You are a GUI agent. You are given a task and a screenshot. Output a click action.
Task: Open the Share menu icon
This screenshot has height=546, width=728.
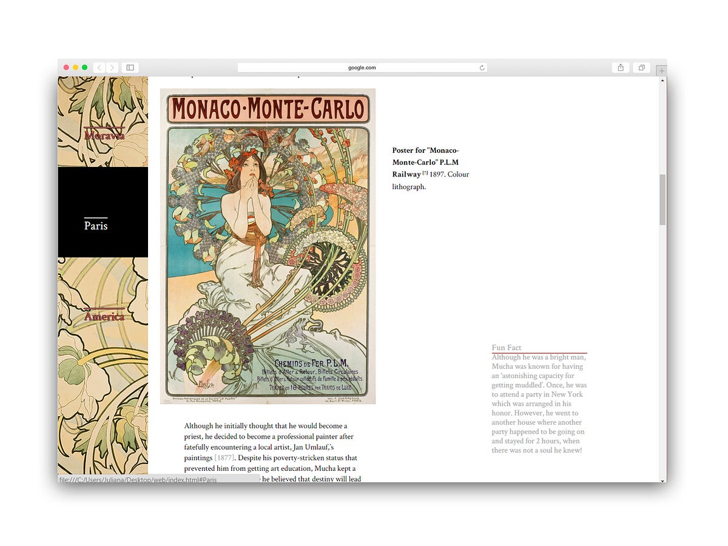pyautogui.click(x=621, y=67)
